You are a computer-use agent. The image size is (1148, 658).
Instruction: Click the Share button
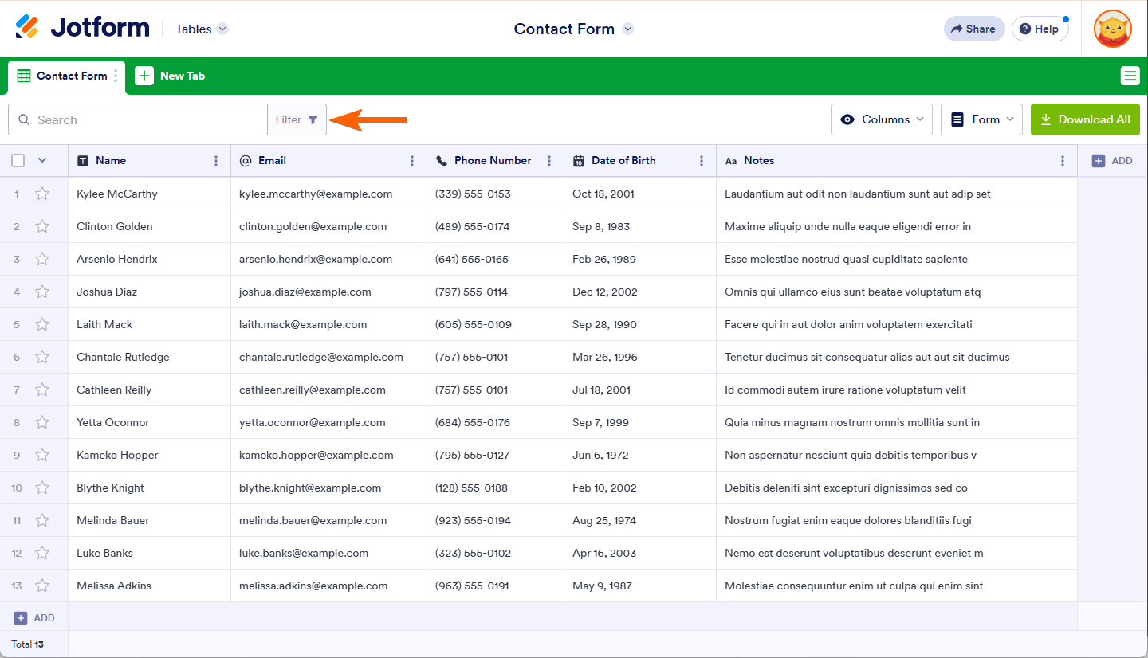pos(973,29)
